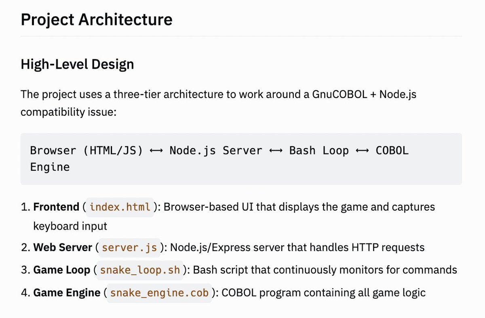Click the snake_loop.sh inline code label

tap(140, 270)
